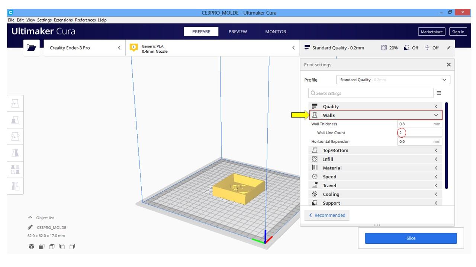Open the Generic PLA material selector

212,48
